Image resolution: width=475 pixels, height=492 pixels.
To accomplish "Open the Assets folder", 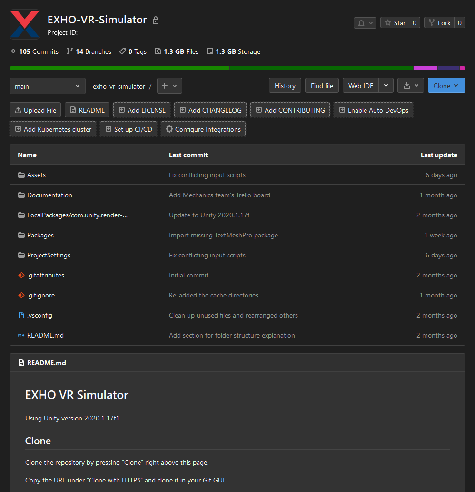I will (x=36, y=175).
